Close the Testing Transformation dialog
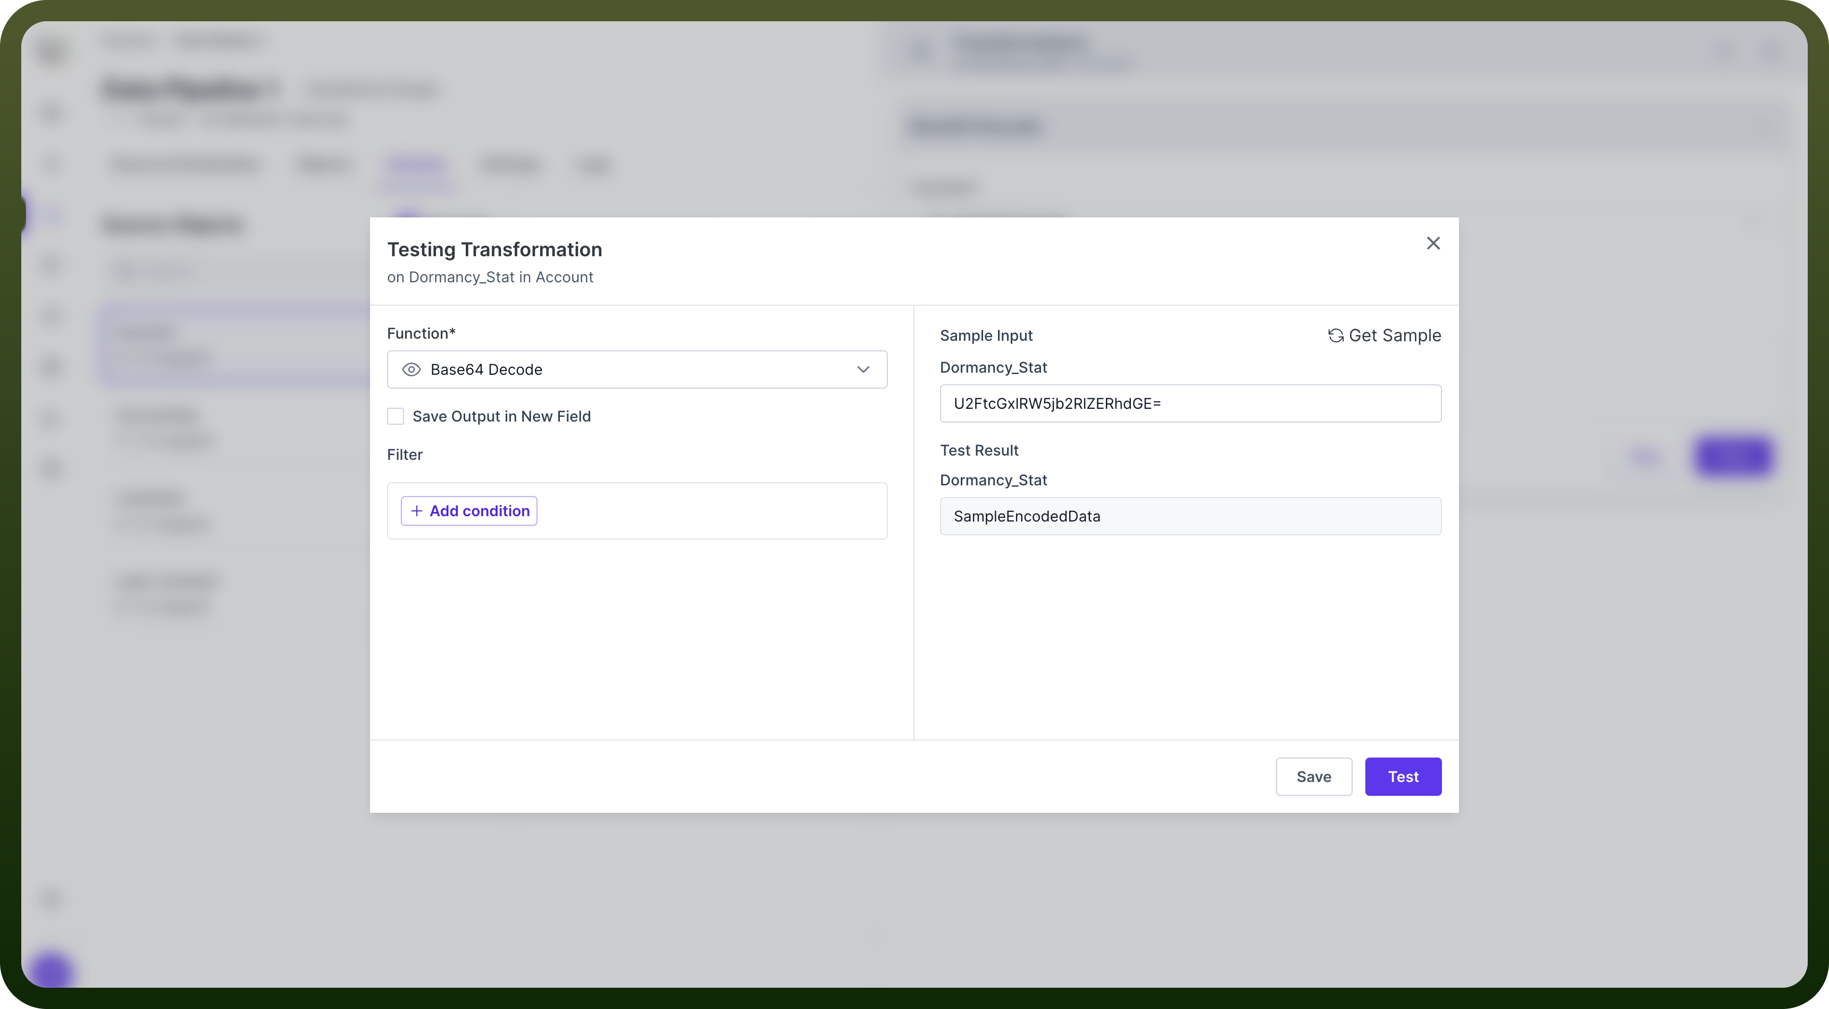1829x1009 pixels. click(x=1433, y=243)
